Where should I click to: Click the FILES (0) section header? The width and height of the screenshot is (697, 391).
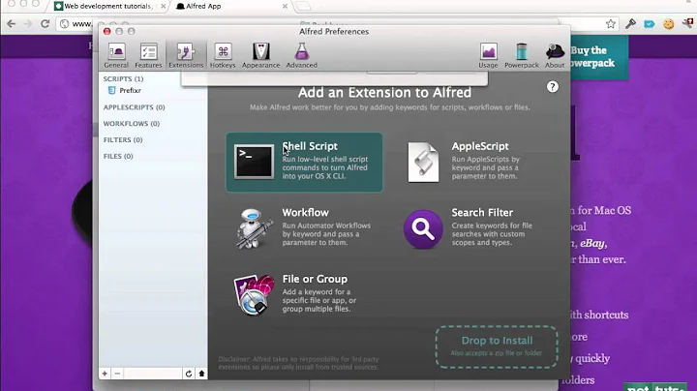(118, 156)
